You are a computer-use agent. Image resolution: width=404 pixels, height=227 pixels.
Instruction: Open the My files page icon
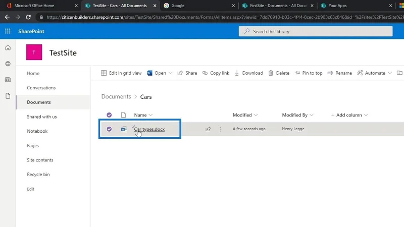(8, 96)
